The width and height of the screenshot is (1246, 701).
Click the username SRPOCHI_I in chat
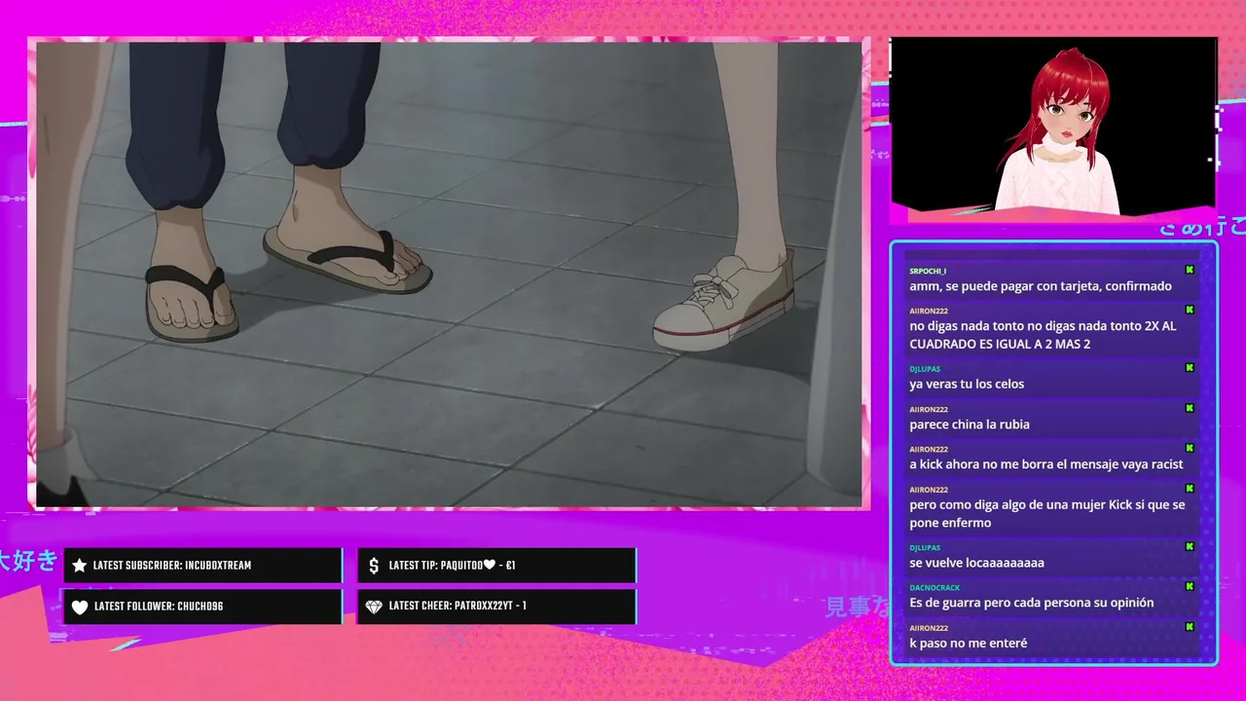pos(928,271)
